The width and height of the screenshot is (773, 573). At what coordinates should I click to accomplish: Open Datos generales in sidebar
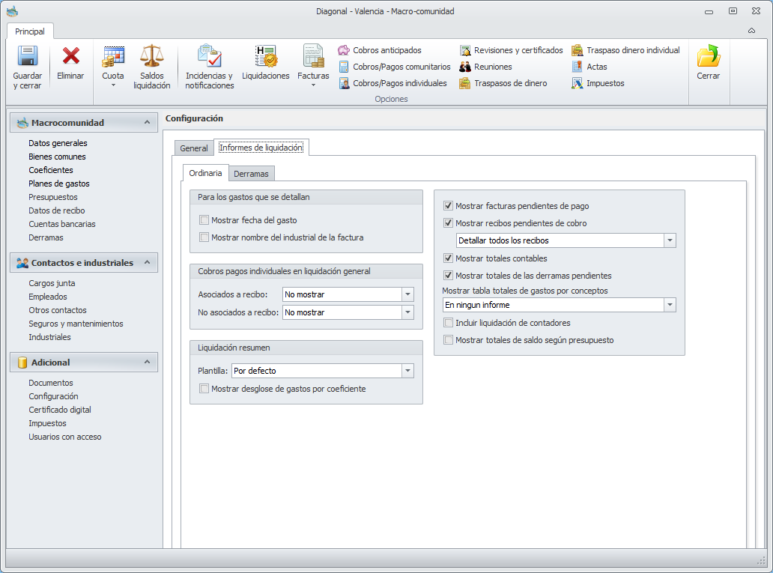pos(58,143)
